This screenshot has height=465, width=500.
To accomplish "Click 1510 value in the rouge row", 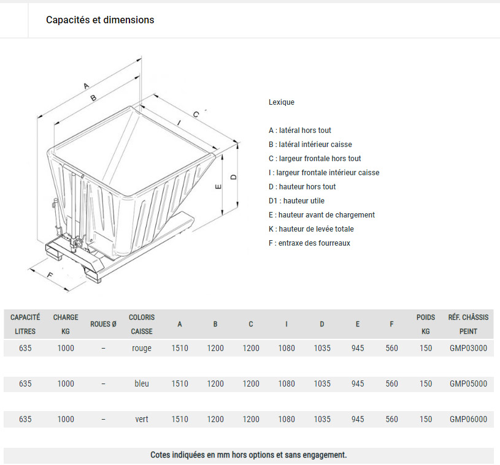I will (x=180, y=348).
